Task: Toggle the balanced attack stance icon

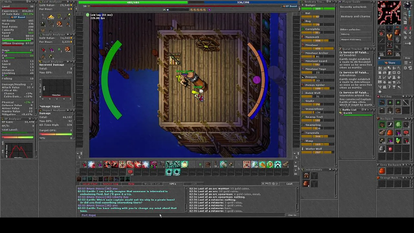Action: click(406, 32)
